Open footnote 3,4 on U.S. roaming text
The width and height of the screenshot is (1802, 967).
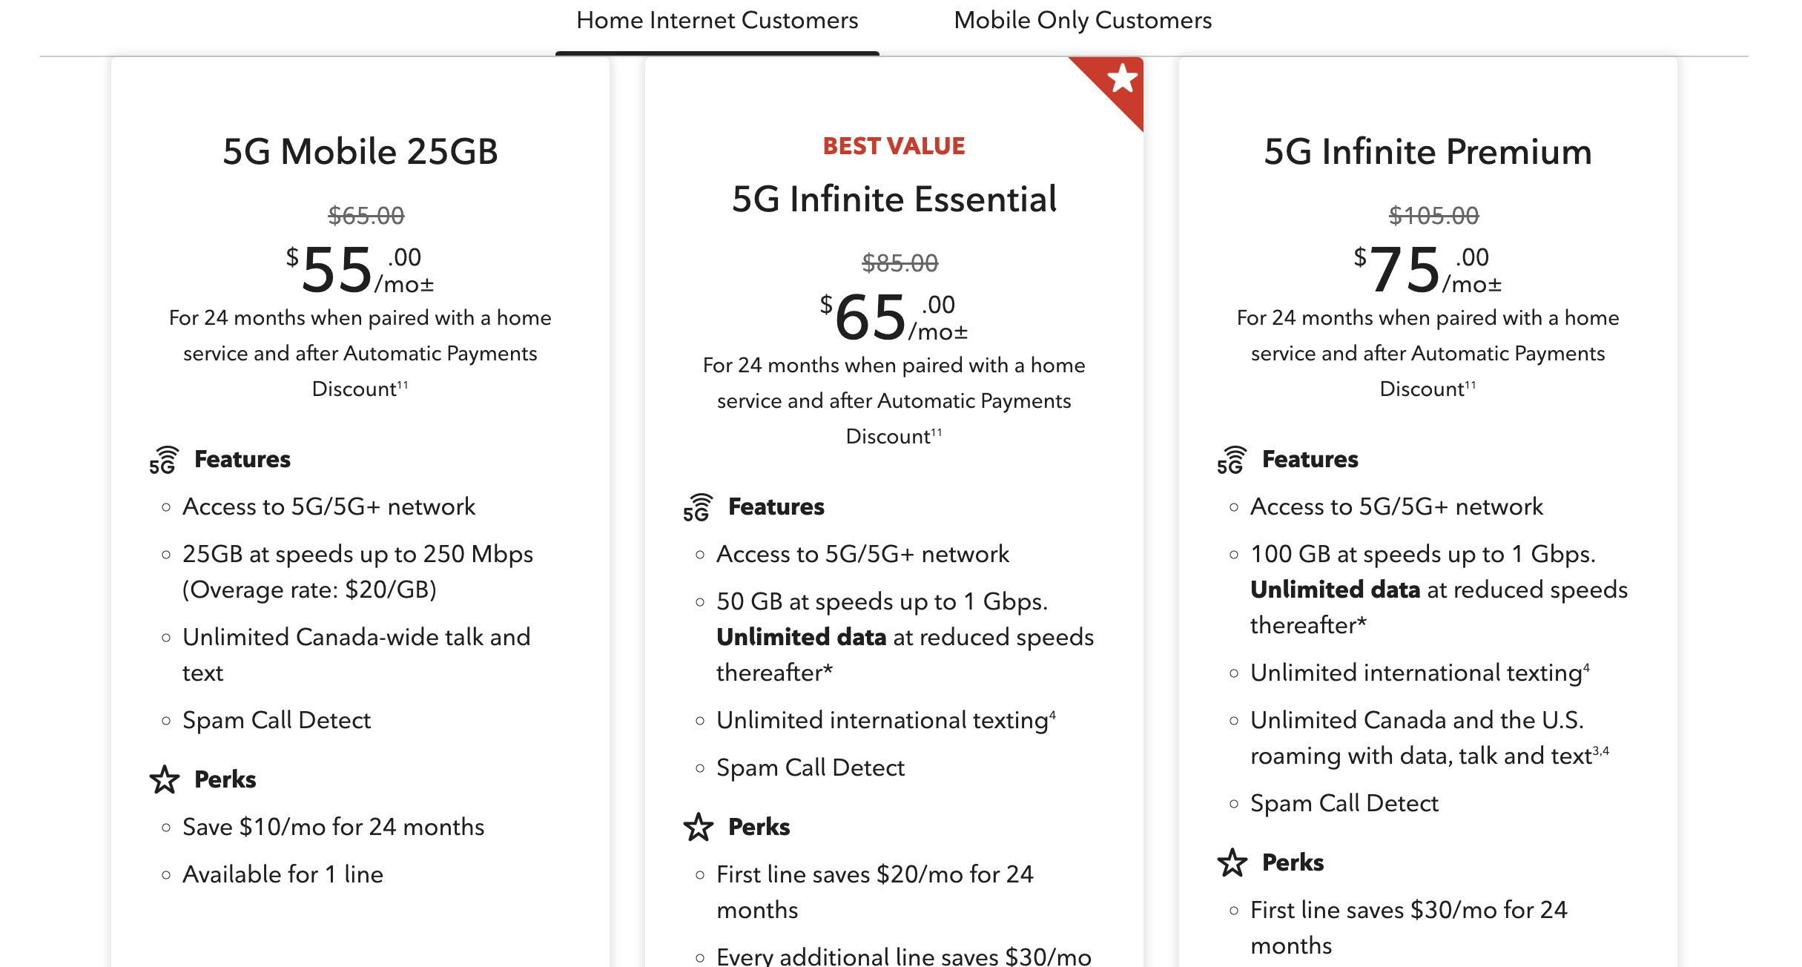(x=1601, y=750)
